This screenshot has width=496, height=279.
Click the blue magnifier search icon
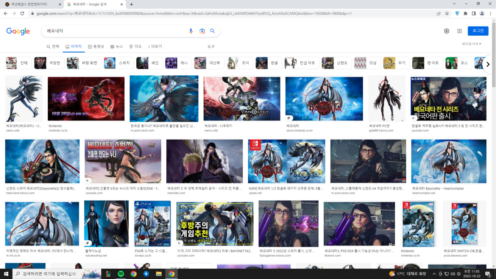[212, 31]
